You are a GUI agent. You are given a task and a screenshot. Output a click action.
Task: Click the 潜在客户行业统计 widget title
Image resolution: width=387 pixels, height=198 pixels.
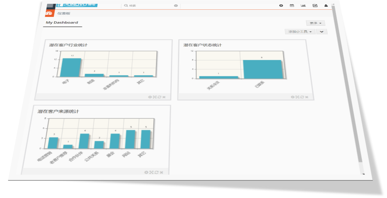68,45
